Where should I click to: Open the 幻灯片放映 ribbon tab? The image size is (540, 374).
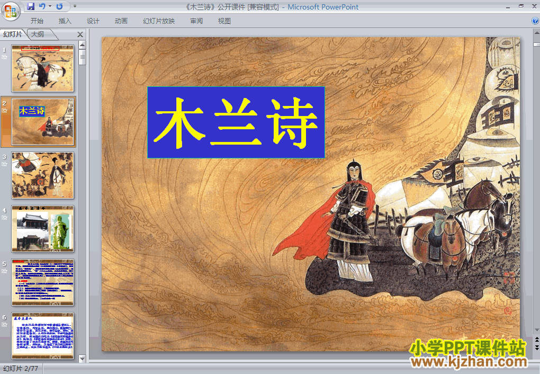159,21
